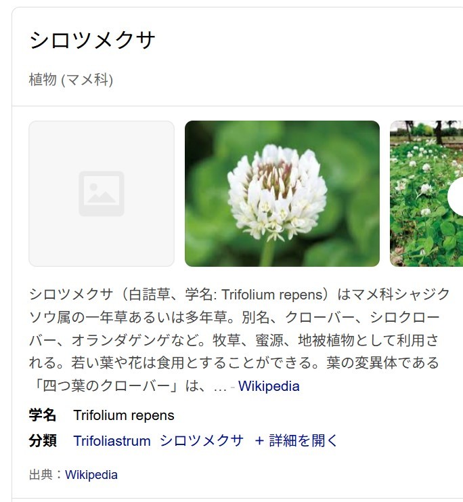
Task: Click the description line starting ソウ属の一年草
Action: click(x=234, y=317)
